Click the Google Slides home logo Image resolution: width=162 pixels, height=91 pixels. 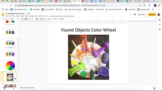coord(3,15)
